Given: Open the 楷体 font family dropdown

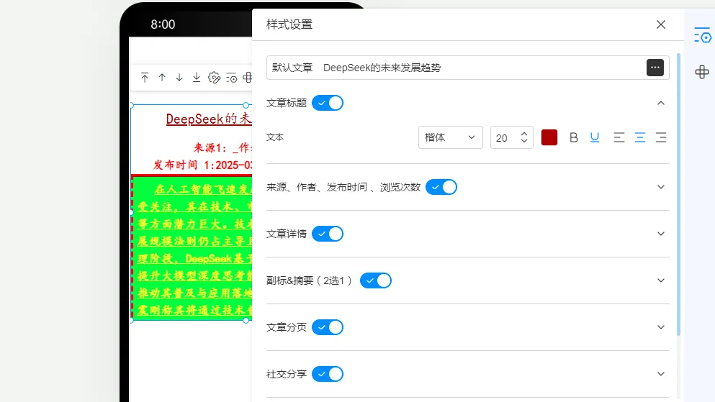Looking at the screenshot, I should click(x=450, y=137).
